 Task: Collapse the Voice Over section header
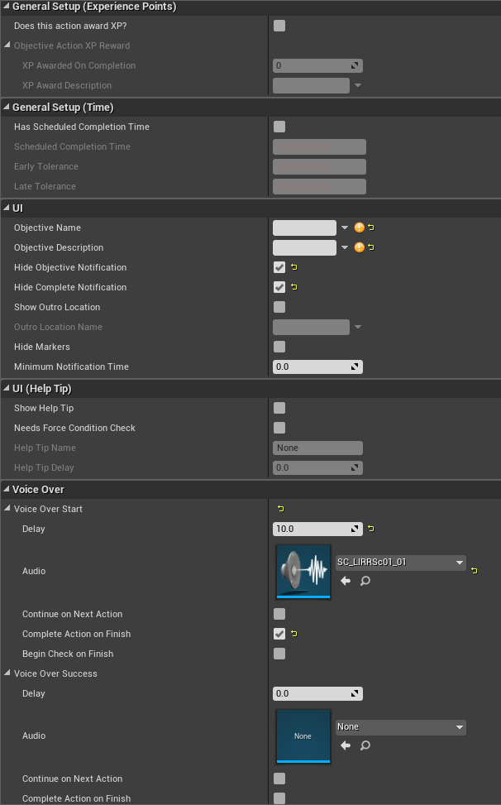coord(8,489)
